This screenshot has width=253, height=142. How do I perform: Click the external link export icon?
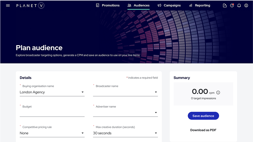pos(225,6)
